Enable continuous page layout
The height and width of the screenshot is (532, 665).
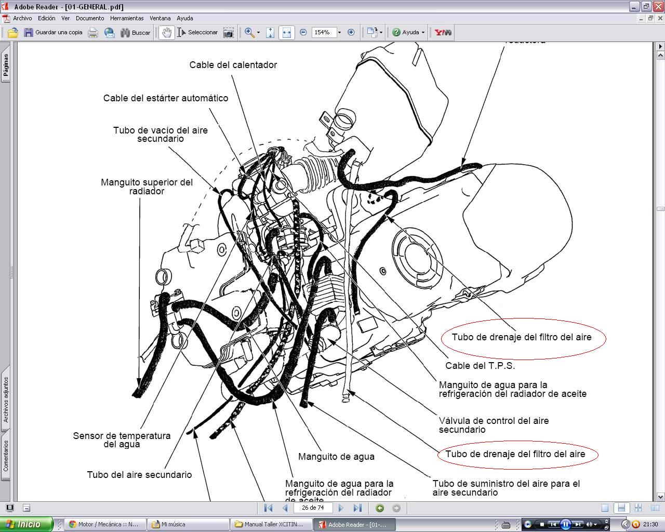(620, 508)
